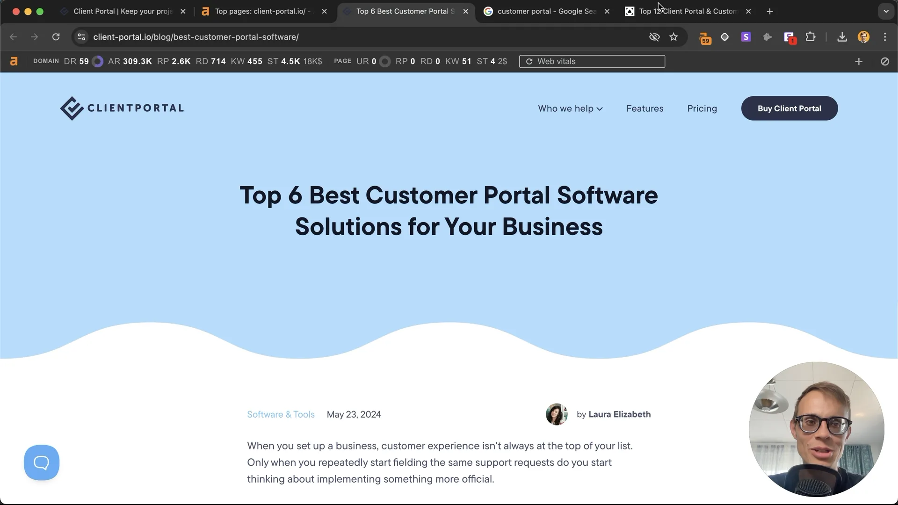Open the Chrome profile avatar

coord(863,37)
